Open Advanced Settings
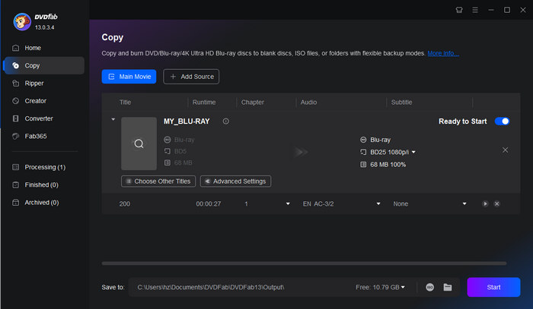 tap(235, 181)
